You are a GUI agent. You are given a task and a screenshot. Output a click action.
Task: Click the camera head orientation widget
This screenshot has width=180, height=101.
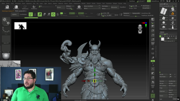pos(140,29)
